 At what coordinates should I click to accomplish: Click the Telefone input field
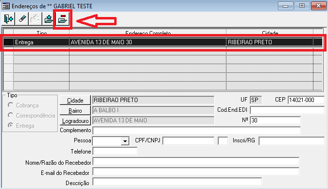tap(115, 151)
